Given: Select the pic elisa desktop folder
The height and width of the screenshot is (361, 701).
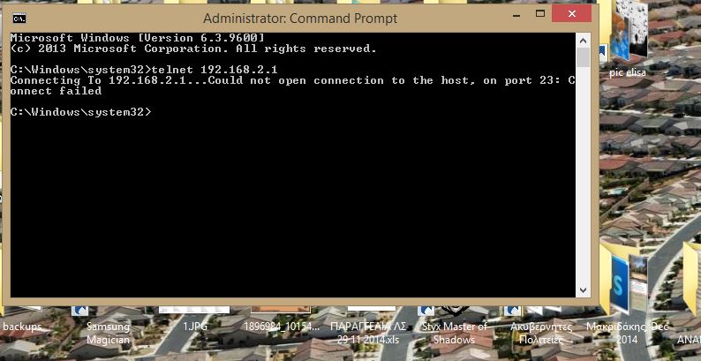Looking at the screenshot, I should click(627, 72).
